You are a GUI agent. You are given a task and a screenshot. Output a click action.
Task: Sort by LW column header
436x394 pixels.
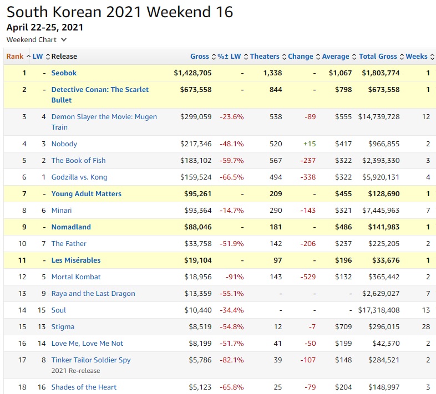[x=38, y=57]
